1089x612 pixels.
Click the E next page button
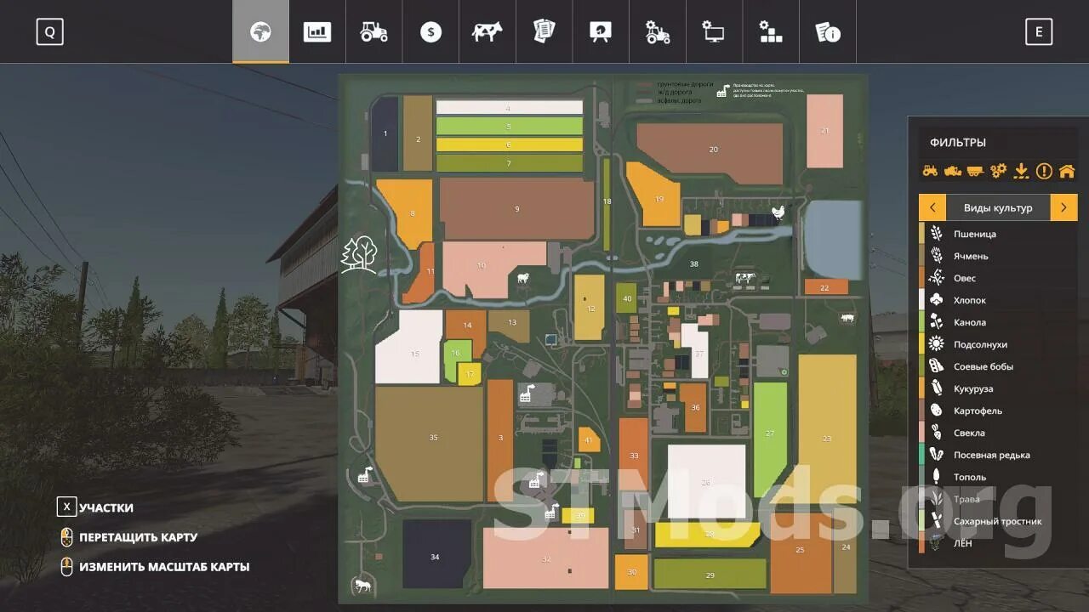click(1038, 32)
